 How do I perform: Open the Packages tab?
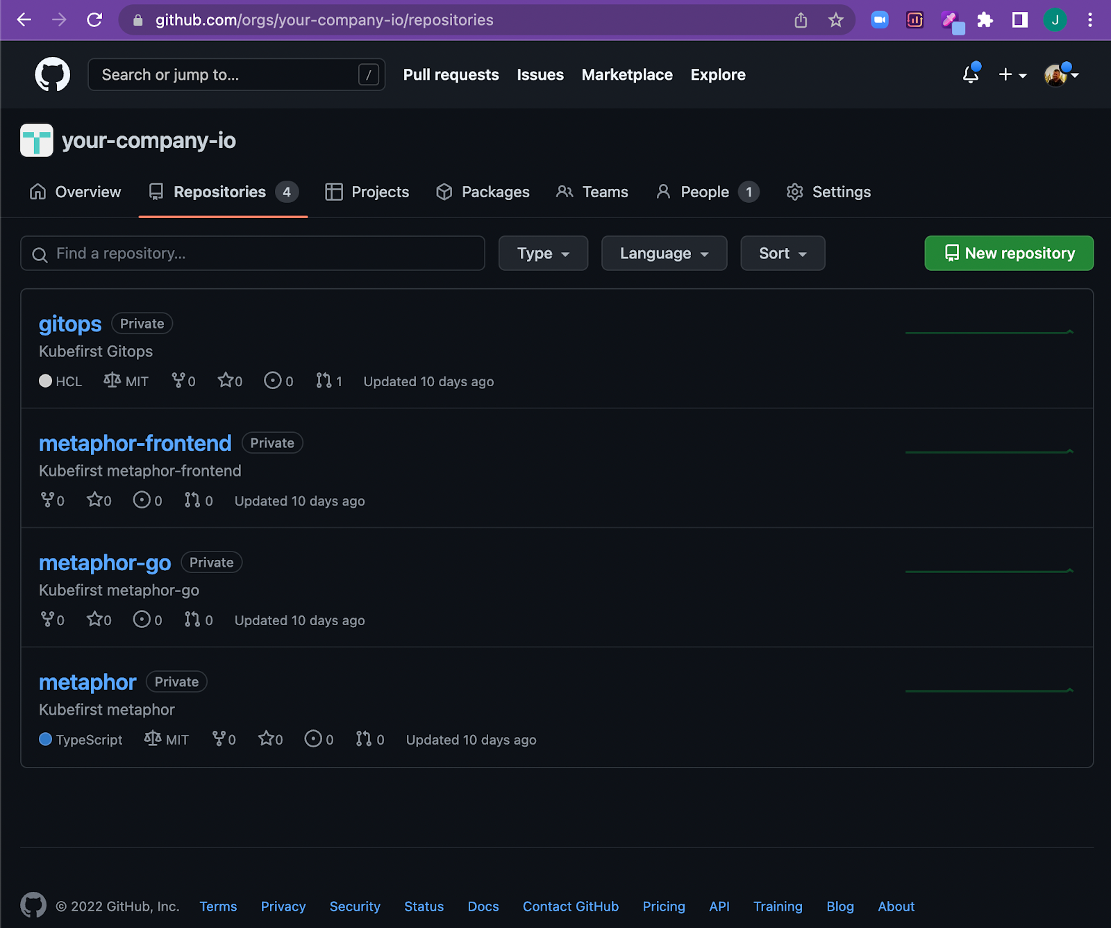(x=483, y=192)
